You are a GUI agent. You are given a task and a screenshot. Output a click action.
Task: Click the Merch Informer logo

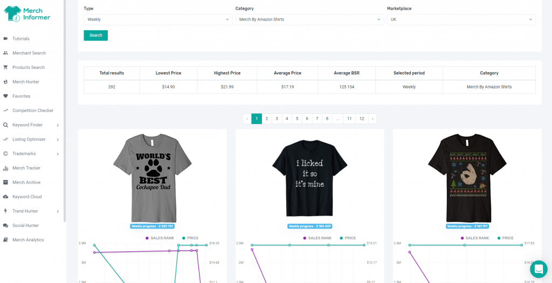click(27, 14)
